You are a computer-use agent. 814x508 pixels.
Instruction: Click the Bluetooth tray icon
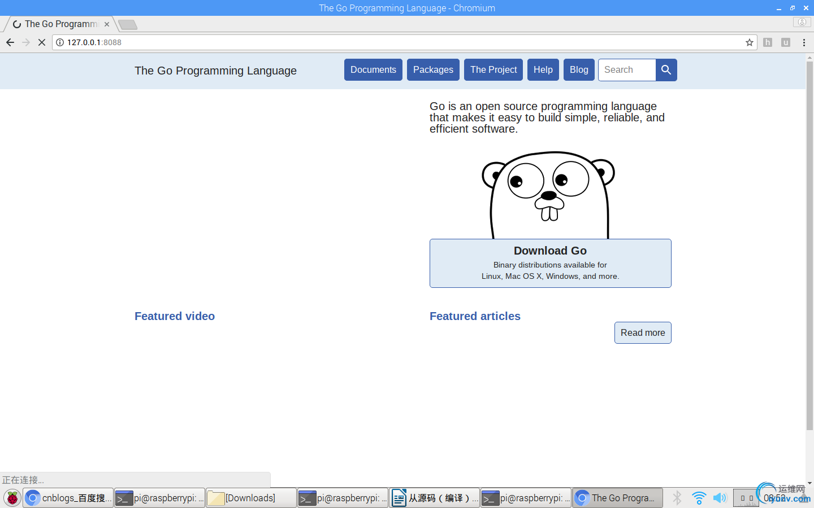point(677,498)
